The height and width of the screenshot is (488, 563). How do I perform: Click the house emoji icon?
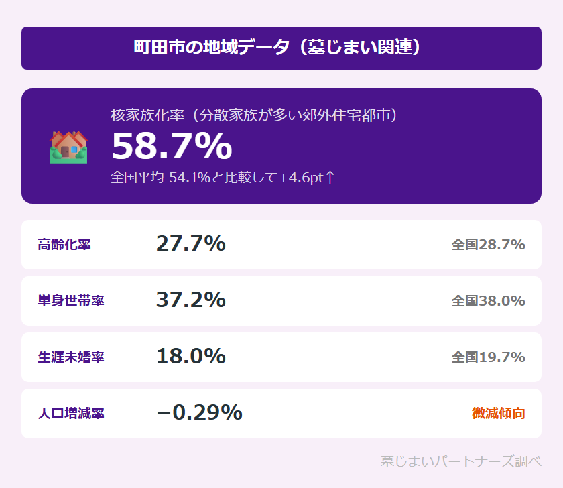point(68,147)
